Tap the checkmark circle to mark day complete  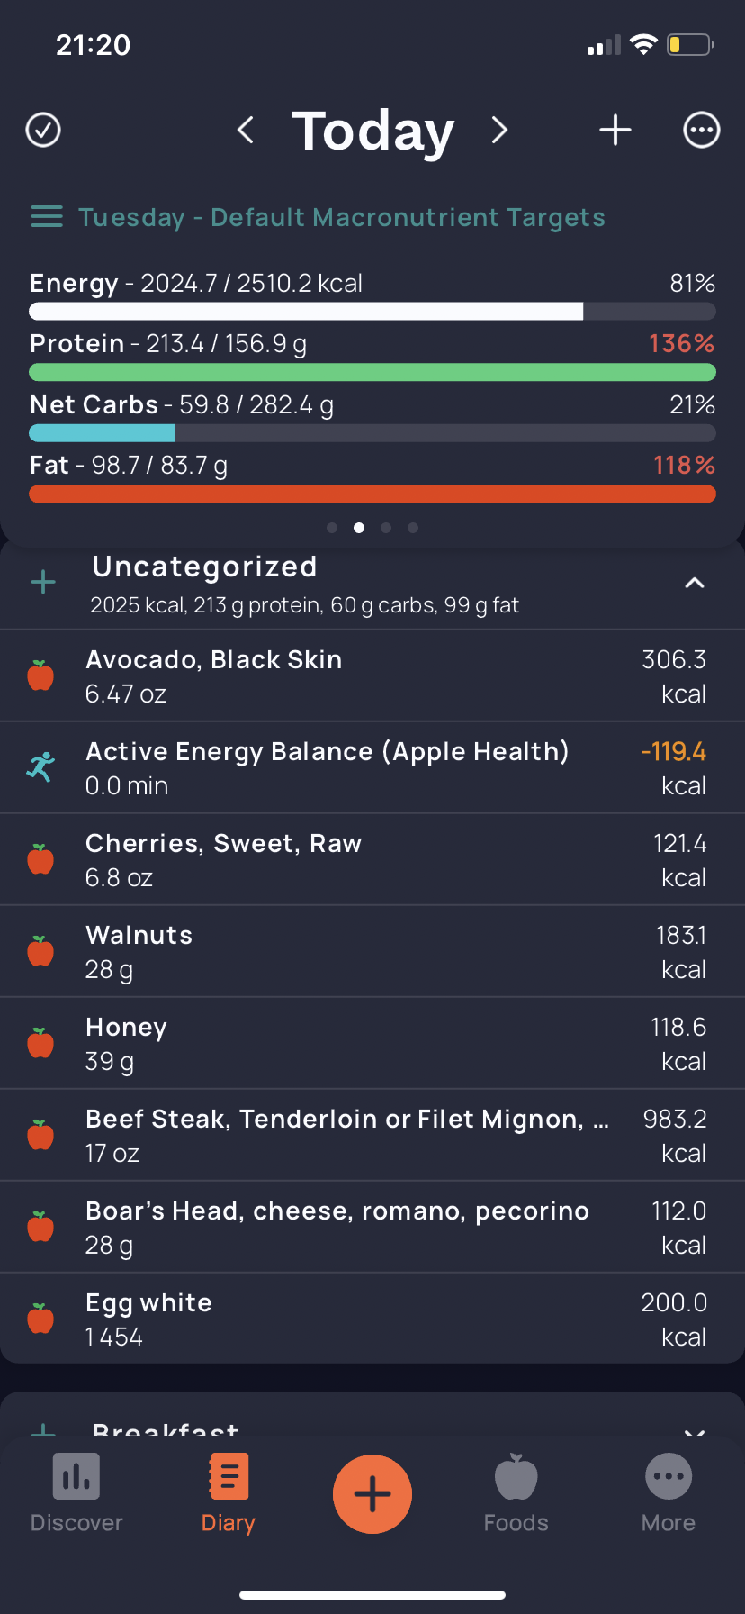[x=43, y=130]
